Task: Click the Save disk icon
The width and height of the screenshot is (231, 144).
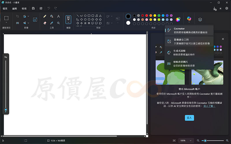Action: point(33,9)
